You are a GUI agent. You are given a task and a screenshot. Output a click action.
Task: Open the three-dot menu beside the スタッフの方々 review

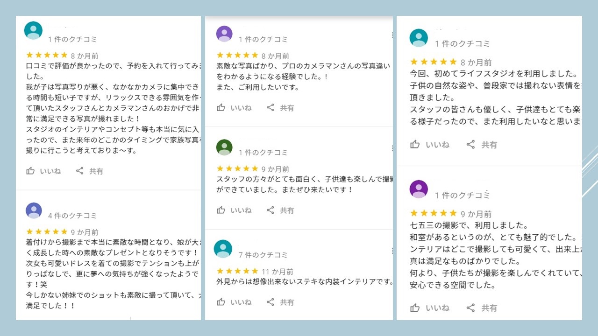(392, 148)
